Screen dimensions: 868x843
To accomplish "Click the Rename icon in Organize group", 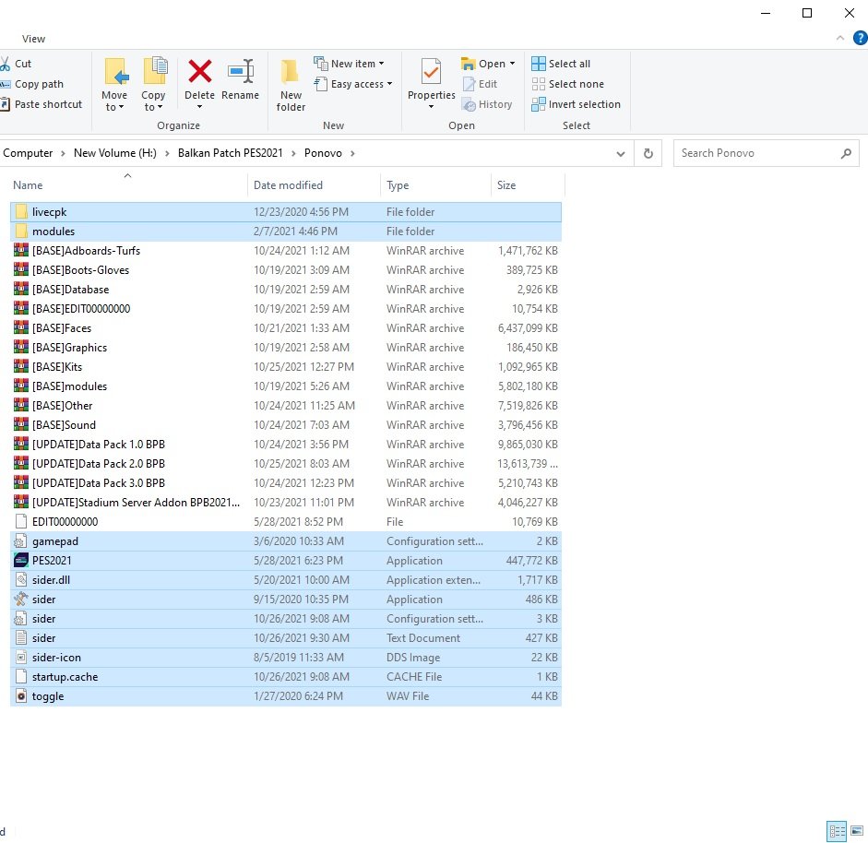I will click(240, 72).
